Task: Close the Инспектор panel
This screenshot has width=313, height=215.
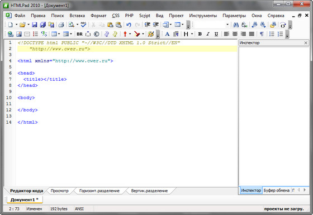Action: click(x=306, y=43)
